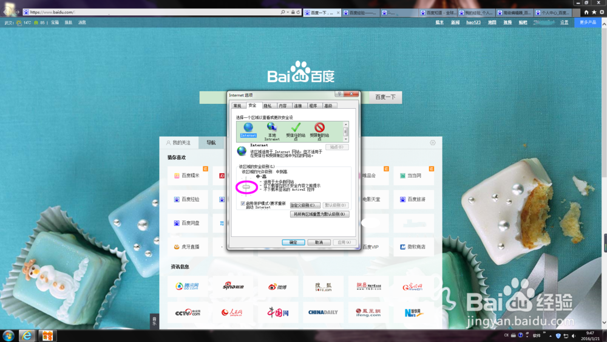Open 网易 NetEase site tile

[368, 286]
